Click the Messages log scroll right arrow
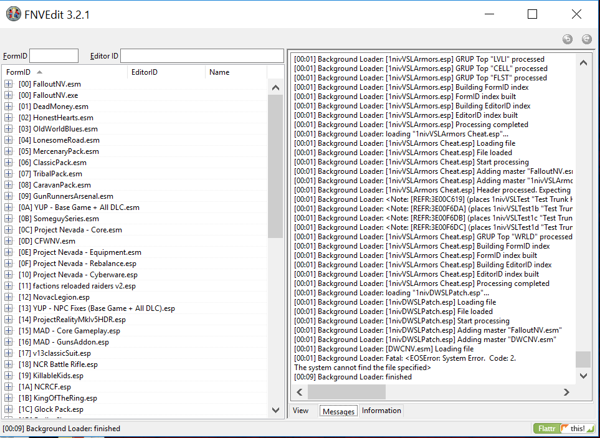 click(x=566, y=392)
